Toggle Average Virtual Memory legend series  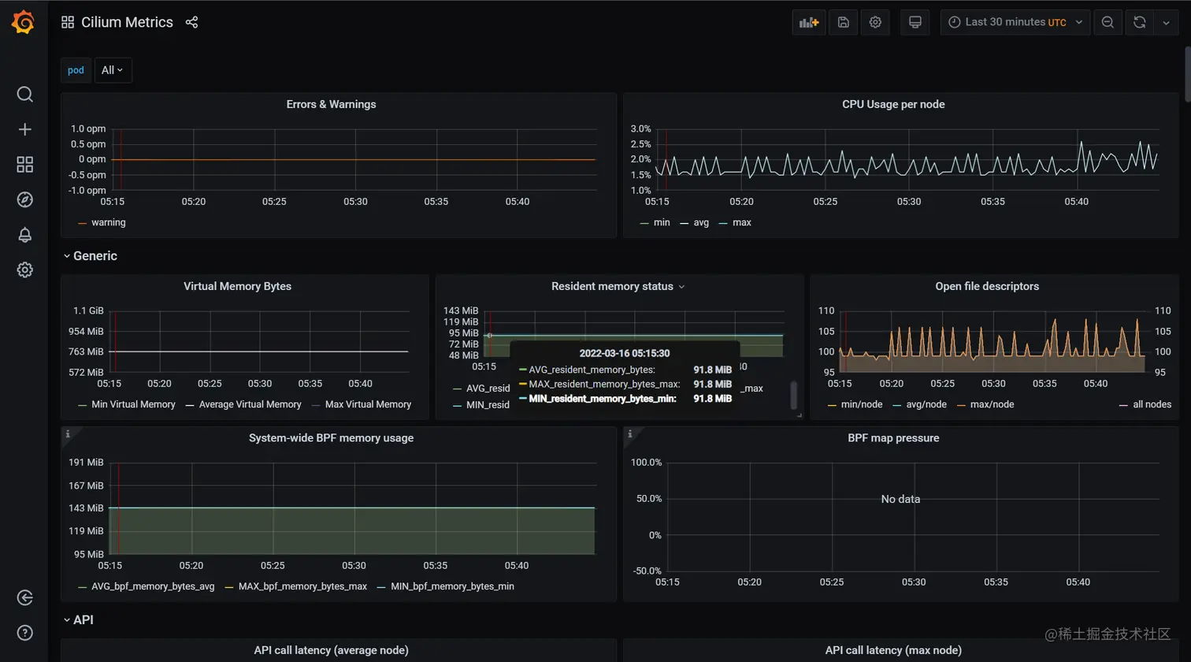coord(250,404)
